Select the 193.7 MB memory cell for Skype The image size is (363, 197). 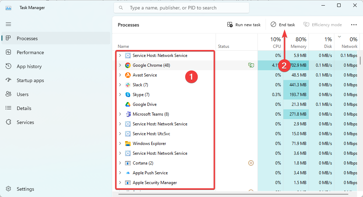(x=296, y=94)
